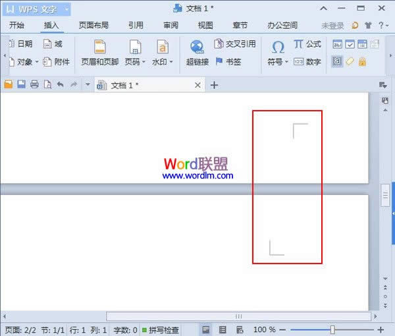Image resolution: width=395 pixels, height=336 pixels.
Task: Click the zoom slider handle
Action: tap(332, 329)
